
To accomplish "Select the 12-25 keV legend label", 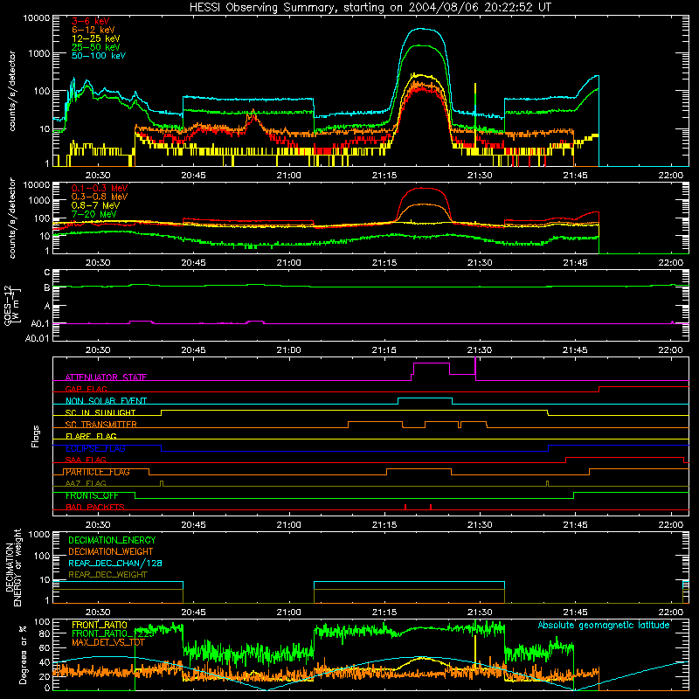I will [x=96, y=38].
